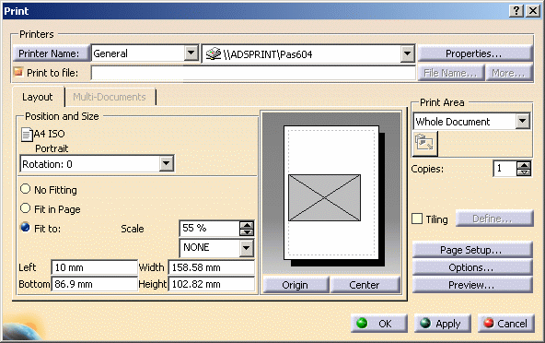Increase the Scale percentage with up arrow
Screen dimensions: 545x343
click(247, 225)
